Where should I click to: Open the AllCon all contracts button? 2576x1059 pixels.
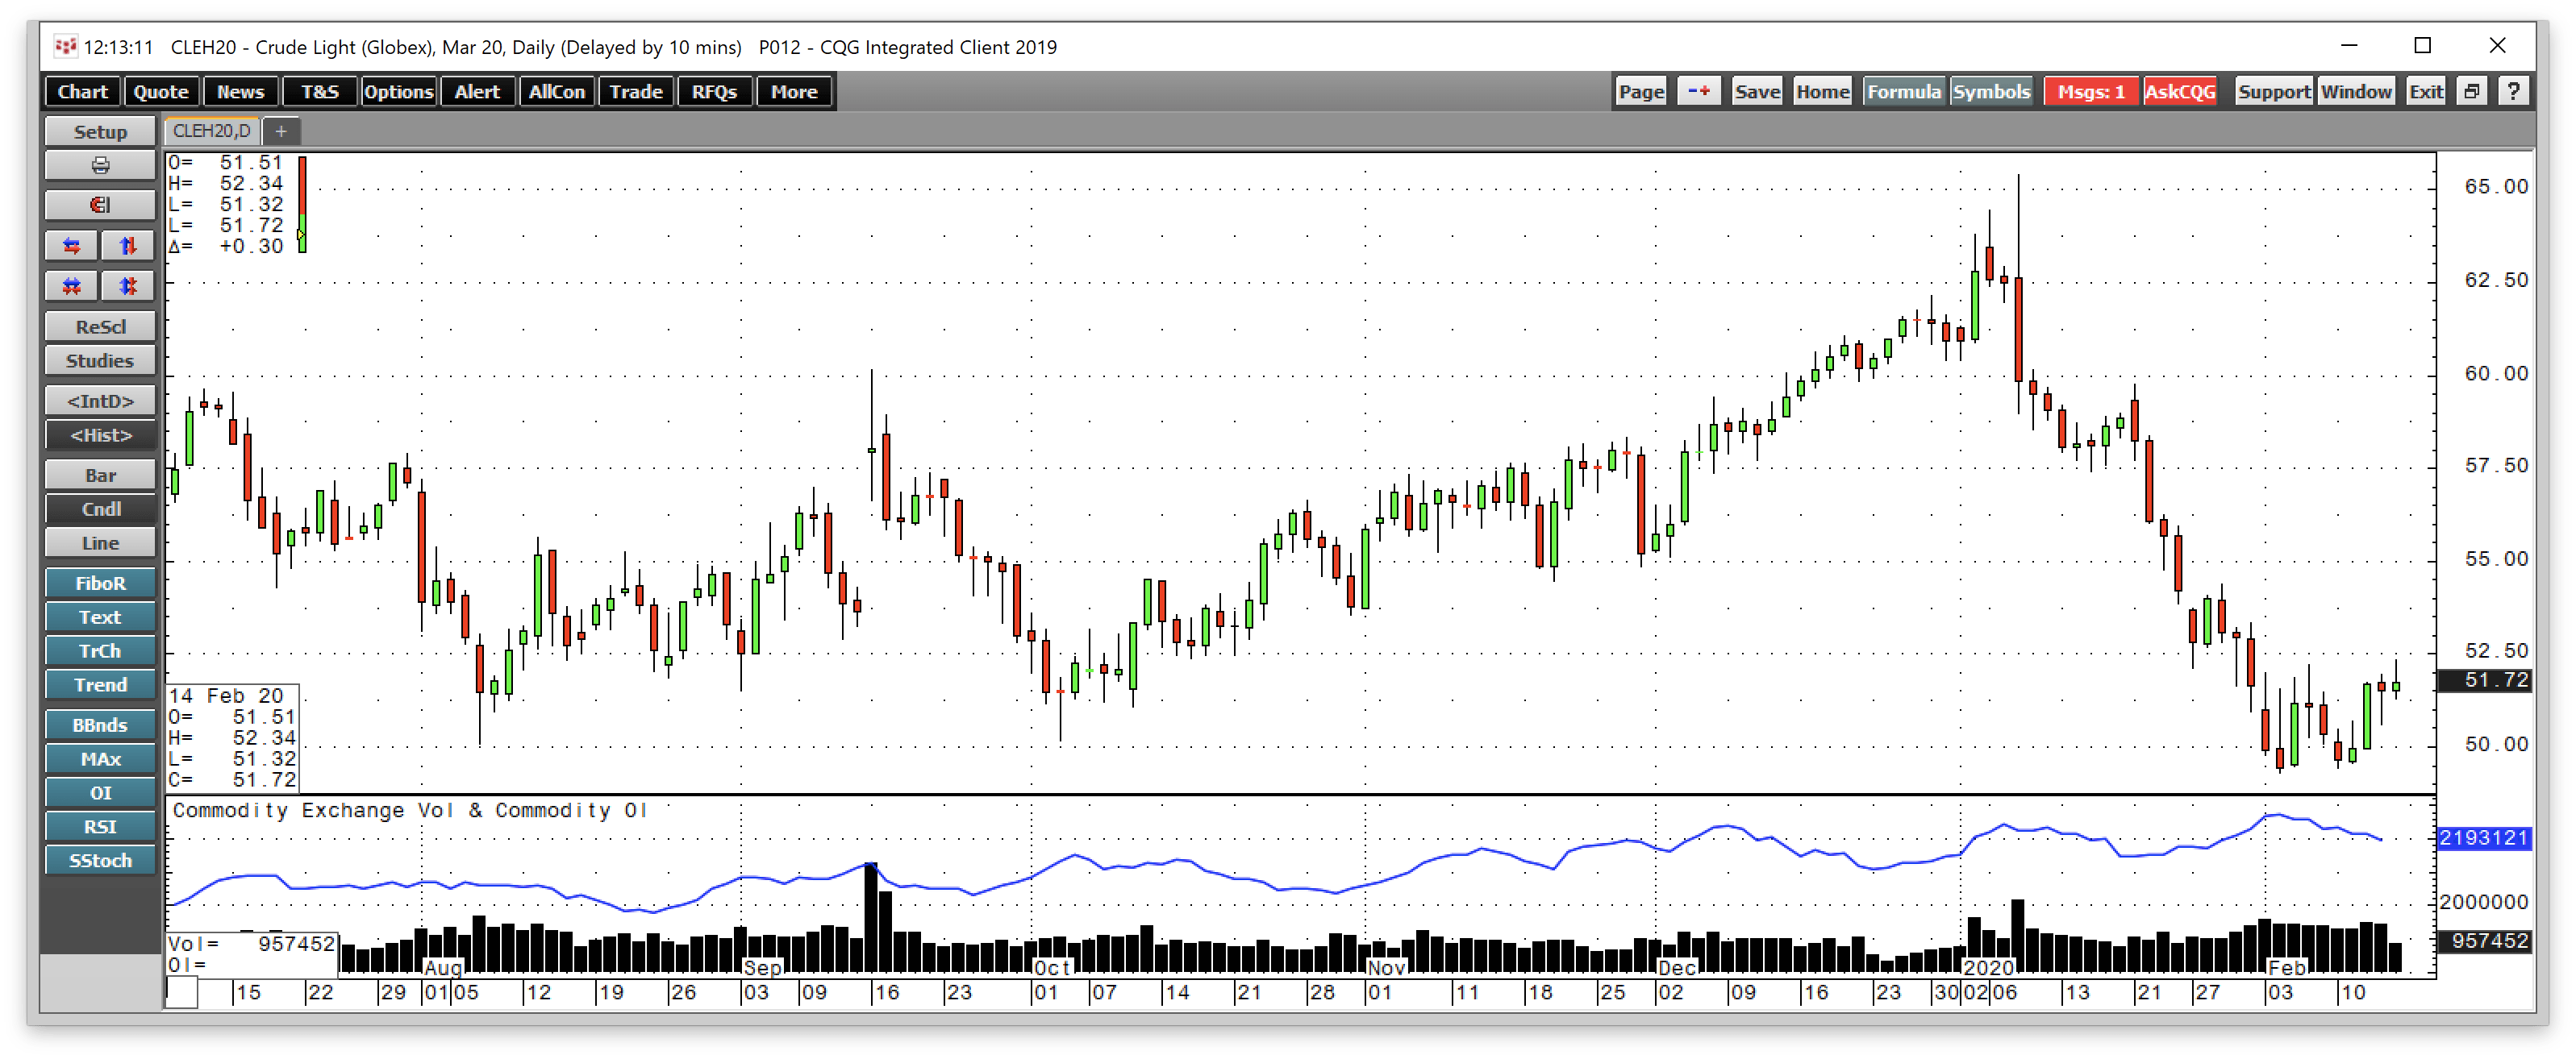[x=556, y=92]
